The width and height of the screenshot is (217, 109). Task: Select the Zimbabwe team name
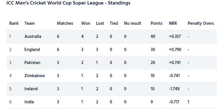tap(35, 76)
